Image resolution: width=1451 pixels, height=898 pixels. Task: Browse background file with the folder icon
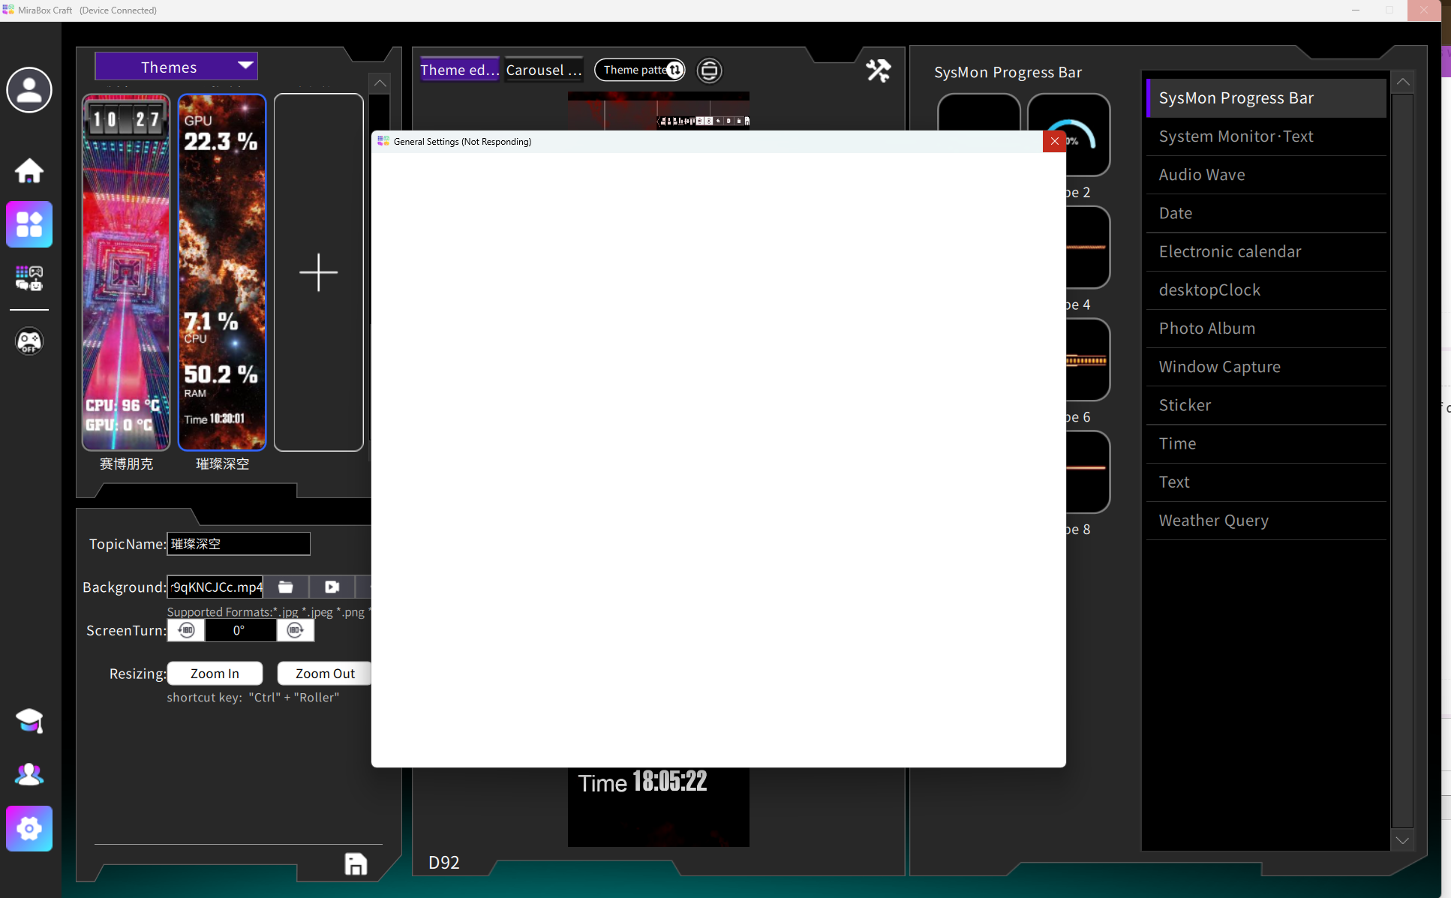tap(285, 587)
